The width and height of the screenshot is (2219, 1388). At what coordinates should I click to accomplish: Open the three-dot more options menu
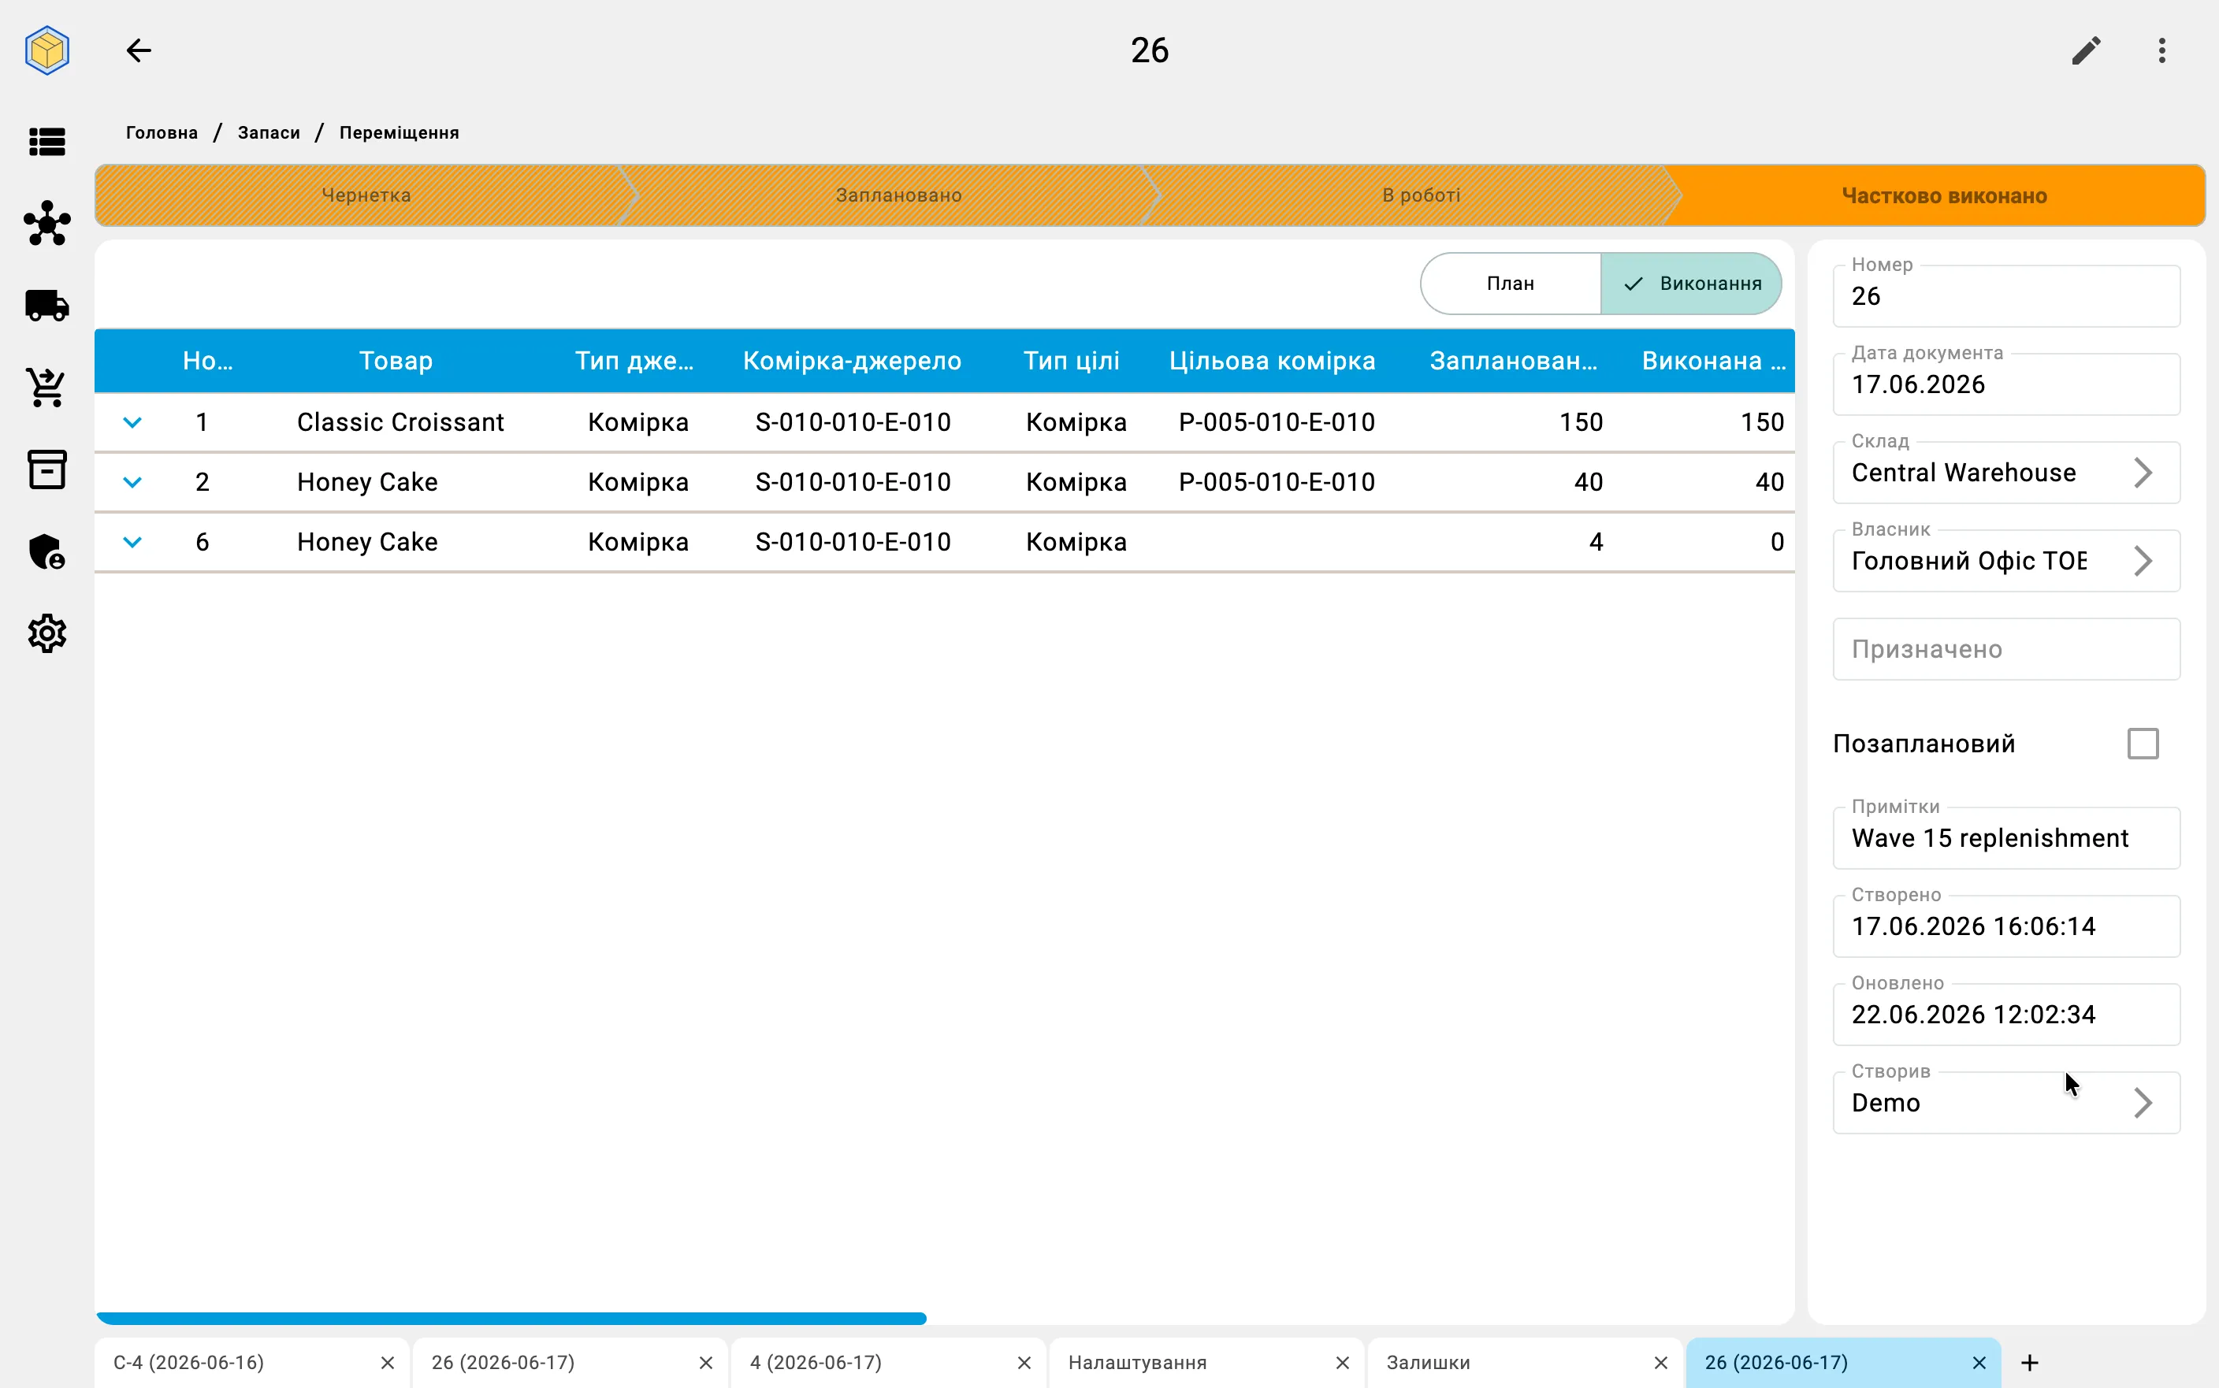2162,50
